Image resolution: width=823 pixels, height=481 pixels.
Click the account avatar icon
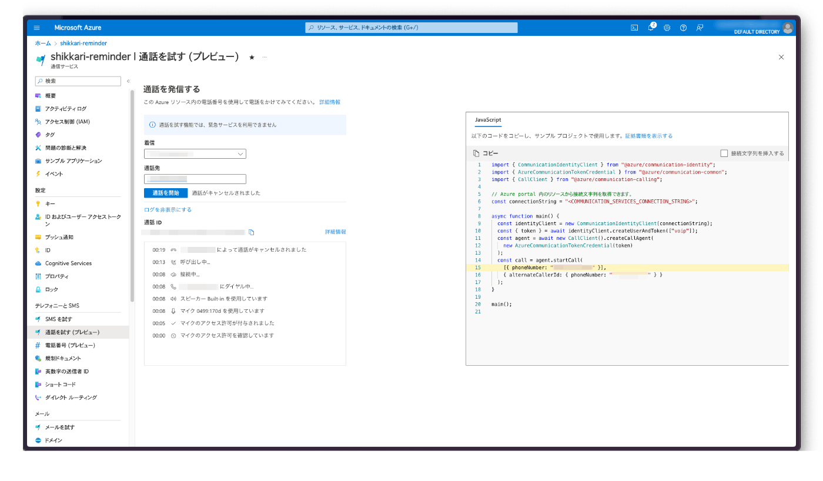788,28
